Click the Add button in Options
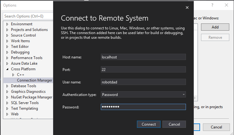The width and height of the screenshot is (234, 135). [x=215, y=27]
